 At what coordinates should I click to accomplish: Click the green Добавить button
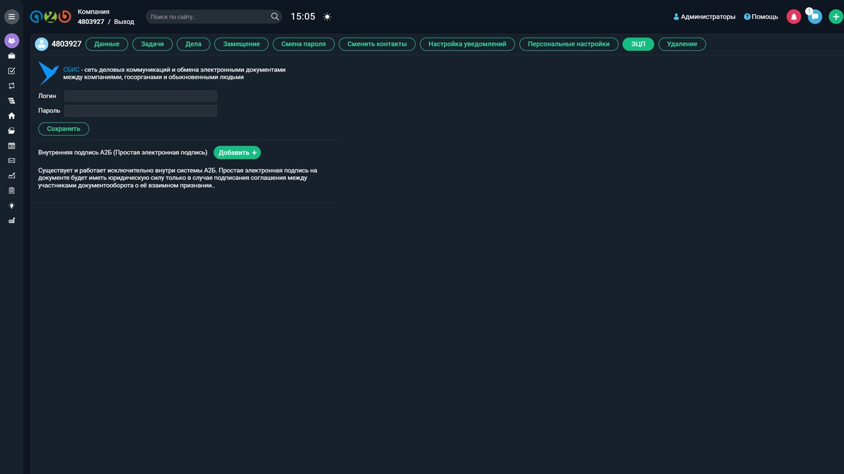coord(237,153)
